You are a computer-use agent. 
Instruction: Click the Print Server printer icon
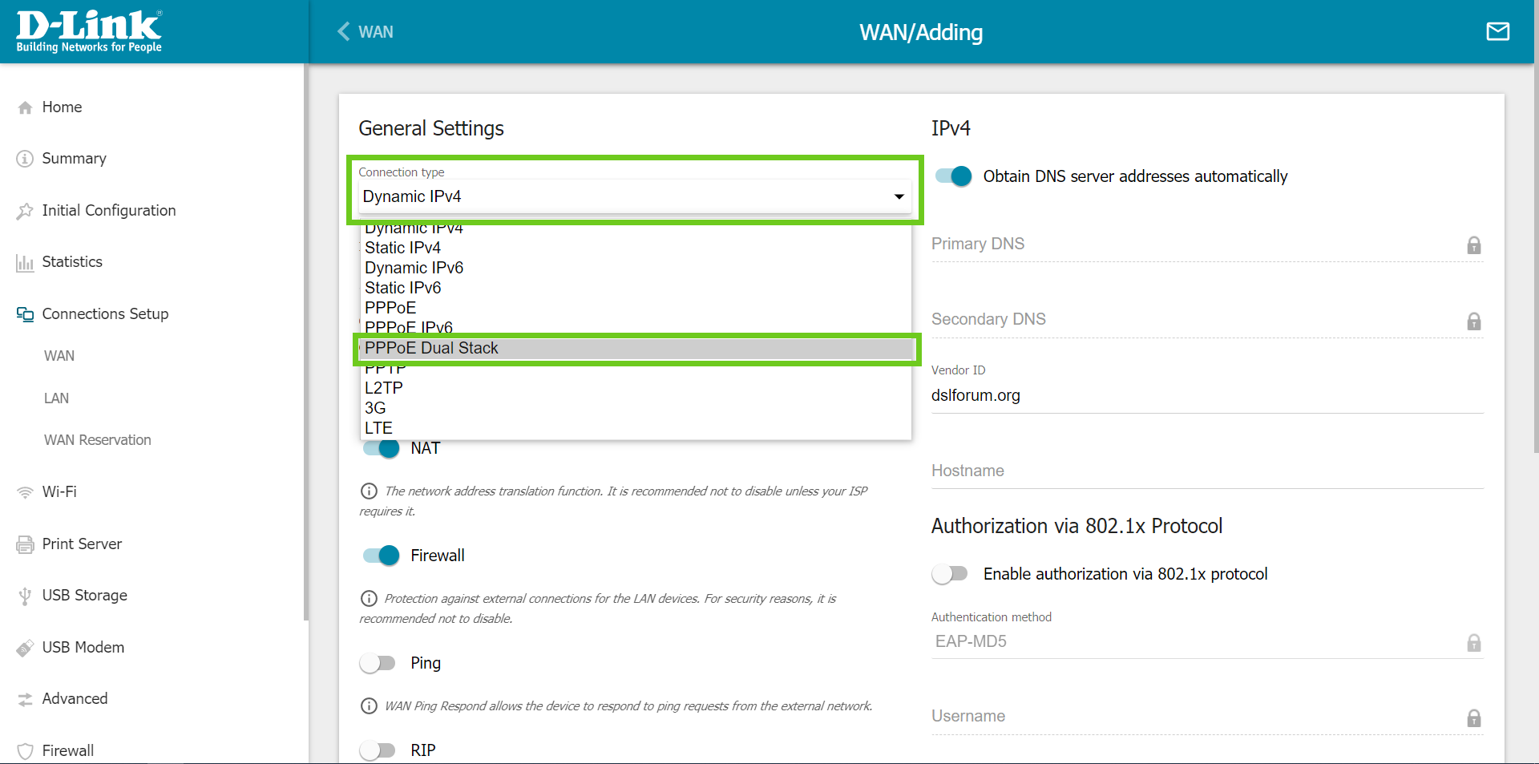click(x=26, y=544)
